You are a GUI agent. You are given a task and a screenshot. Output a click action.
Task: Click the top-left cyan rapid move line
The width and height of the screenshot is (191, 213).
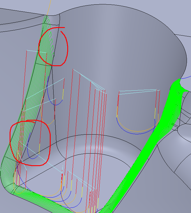tap(36, 52)
